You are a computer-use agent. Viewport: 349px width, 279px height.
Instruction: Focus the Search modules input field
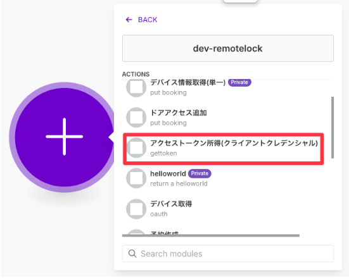coord(227,254)
